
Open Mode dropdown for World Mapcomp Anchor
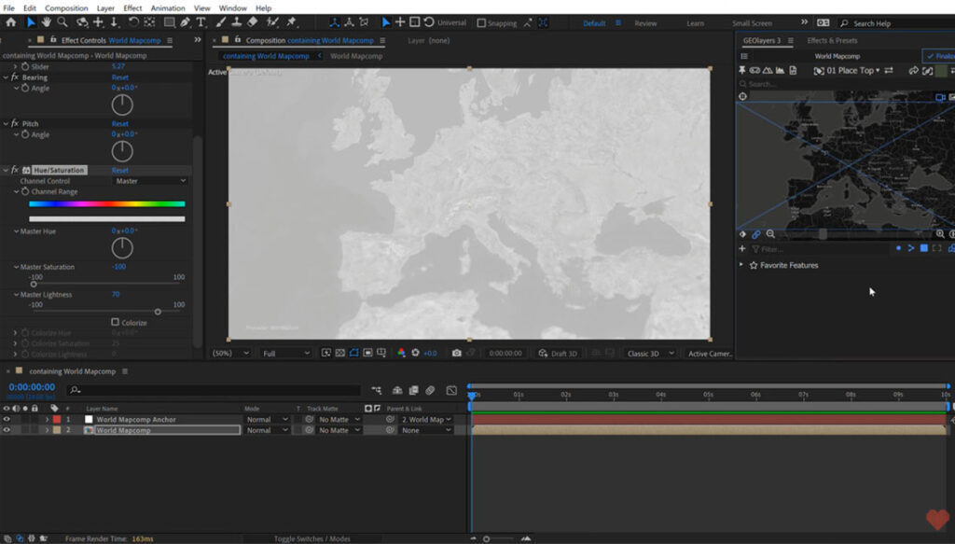point(267,419)
